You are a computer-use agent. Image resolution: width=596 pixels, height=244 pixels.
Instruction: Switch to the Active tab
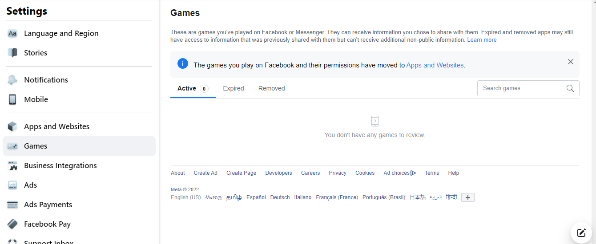pyautogui.click(x=193, y=88)
